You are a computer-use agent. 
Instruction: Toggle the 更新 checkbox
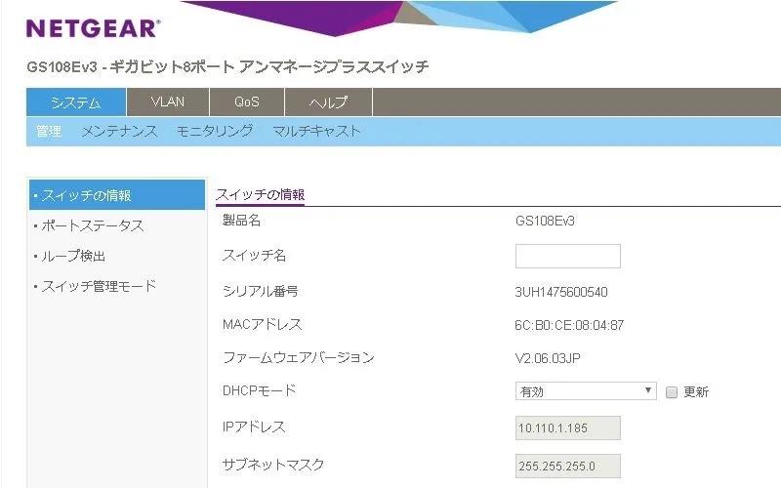(x=672, y=392)
